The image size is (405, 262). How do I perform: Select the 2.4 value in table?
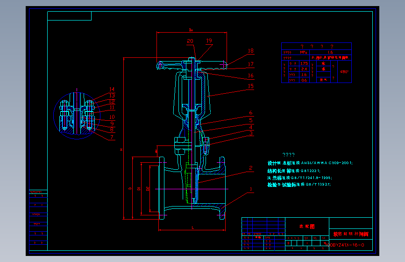(x=304, y=69)
